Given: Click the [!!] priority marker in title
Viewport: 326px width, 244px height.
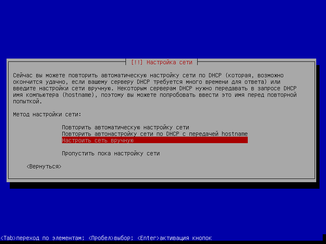Looking at the screenshot, I should click(x=137, y=62).
